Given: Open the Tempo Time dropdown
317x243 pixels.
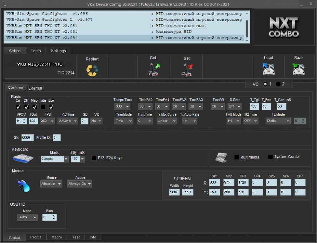Looking at the screenshot, I should point(122,106).
